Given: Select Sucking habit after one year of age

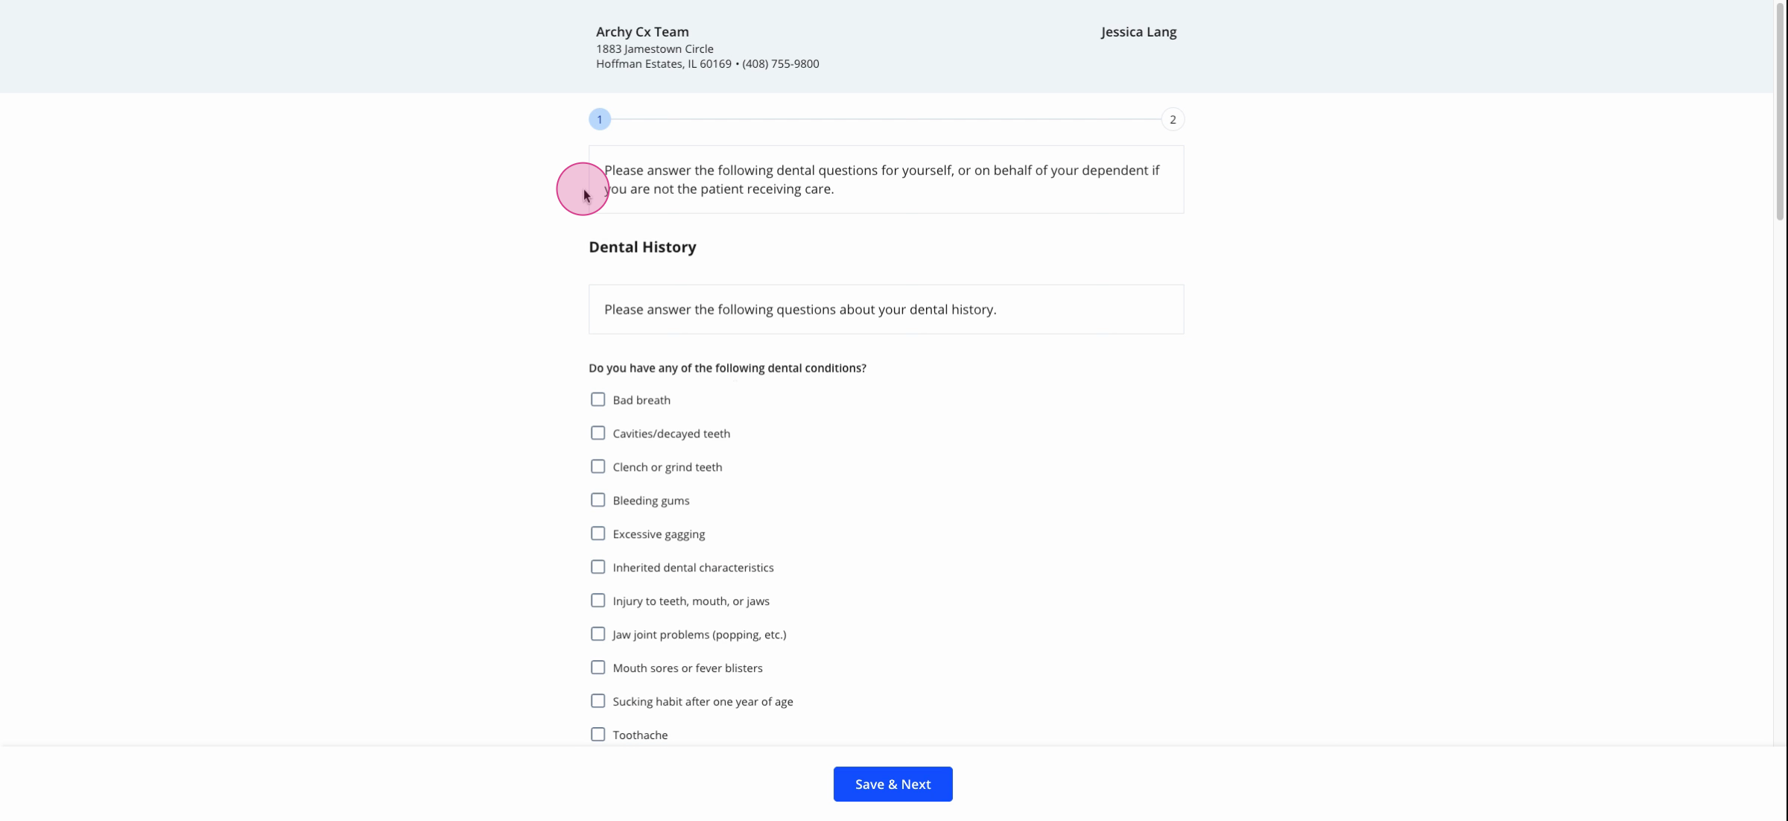Looking at the screenshot, I should click(x=597, y=702).
